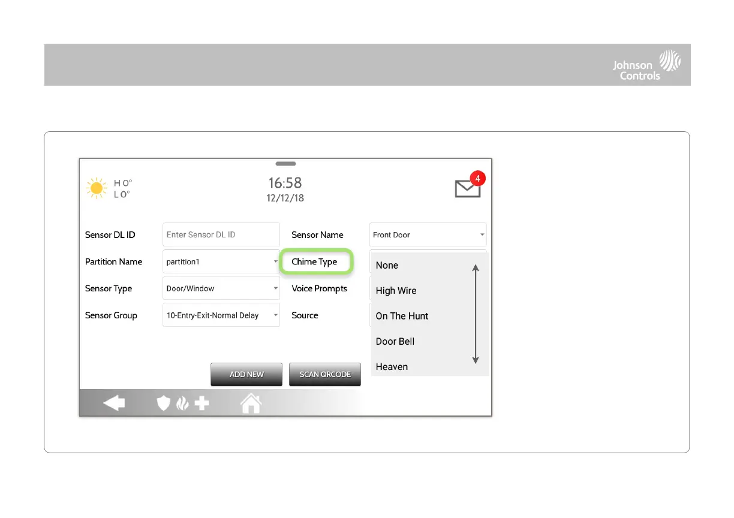Open the messages envelope icon
This screenshot has height=518, width=734.
[468, 188]
